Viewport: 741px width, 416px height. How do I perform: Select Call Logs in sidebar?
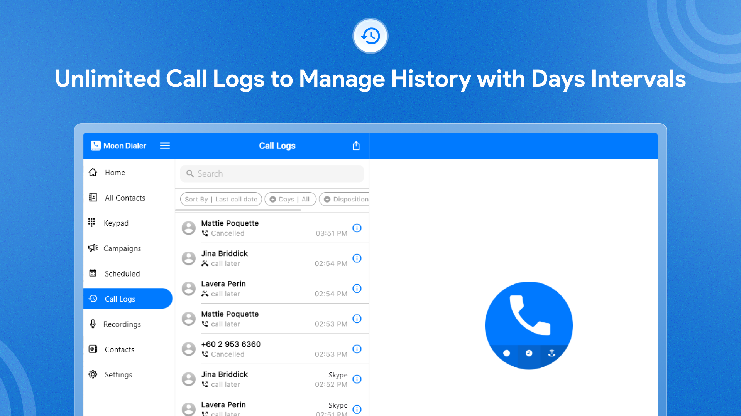point(128,299)
